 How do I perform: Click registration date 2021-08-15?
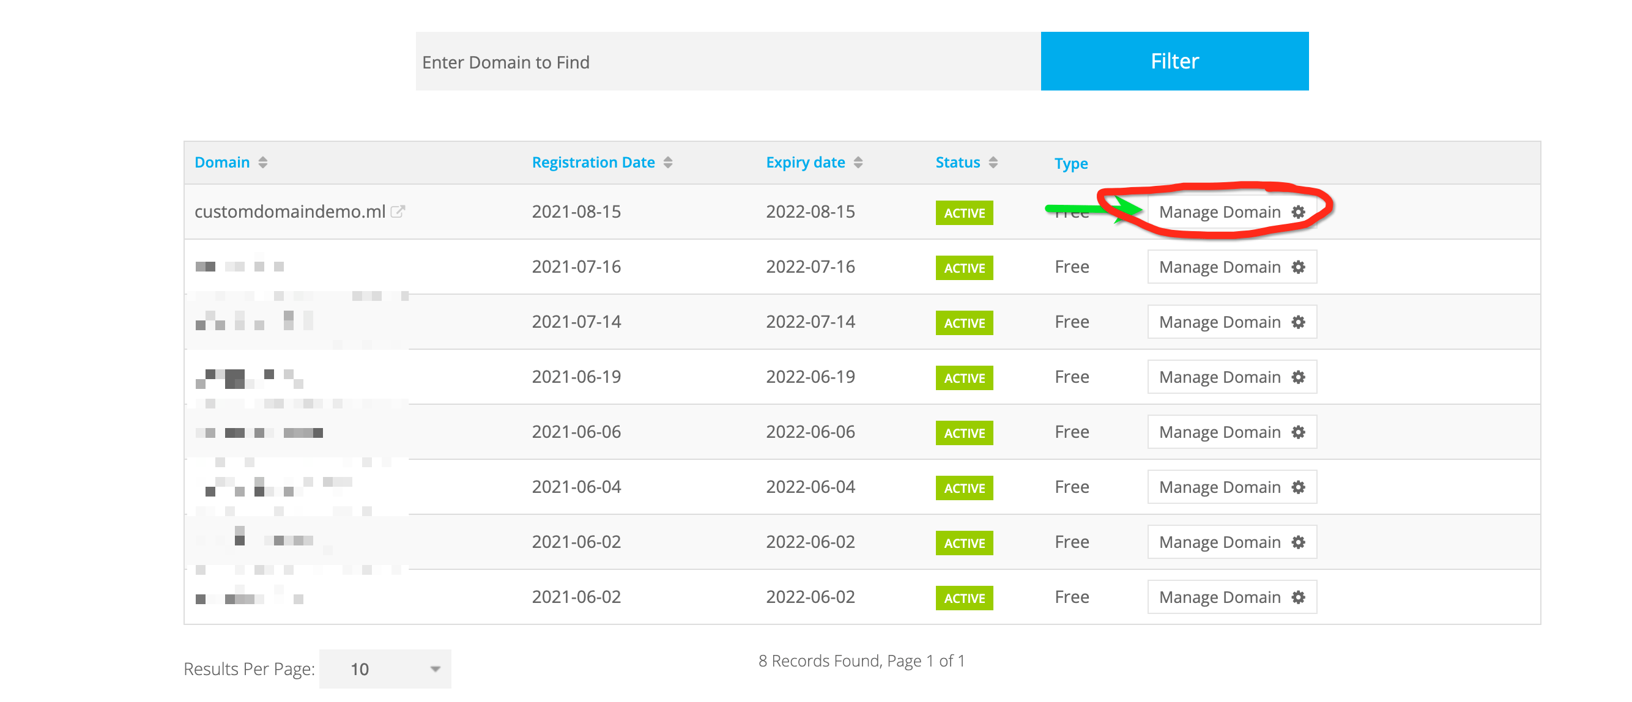[x=576, y=212]
